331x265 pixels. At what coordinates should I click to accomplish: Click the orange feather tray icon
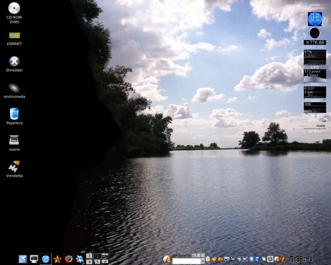[282, 259]
